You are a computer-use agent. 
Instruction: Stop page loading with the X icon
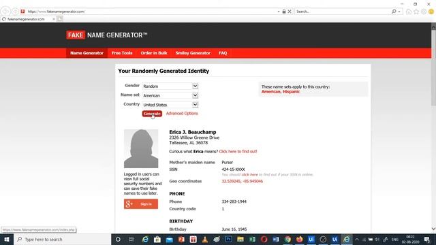pos(290,12)
